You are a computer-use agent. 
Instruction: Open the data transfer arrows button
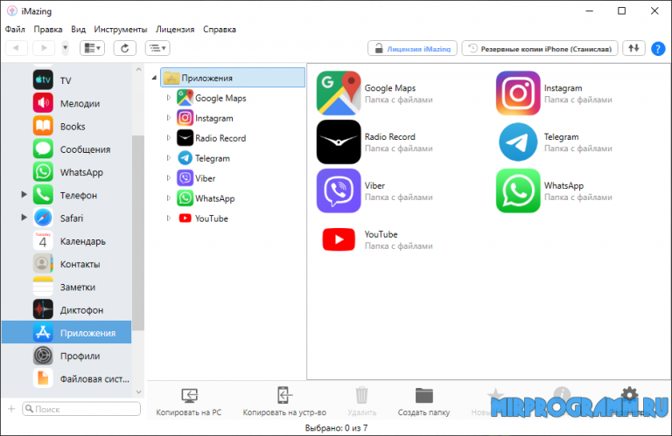tap(633, 48)
